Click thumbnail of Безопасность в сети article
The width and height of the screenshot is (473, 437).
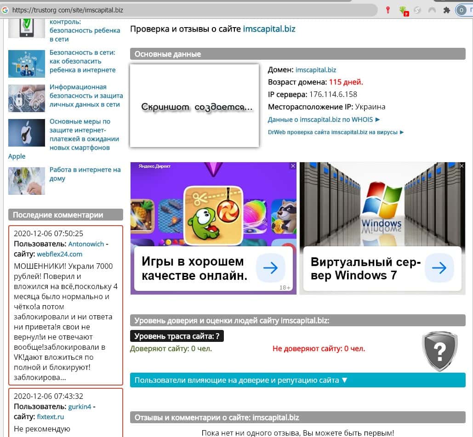click(x=27, y=63)
